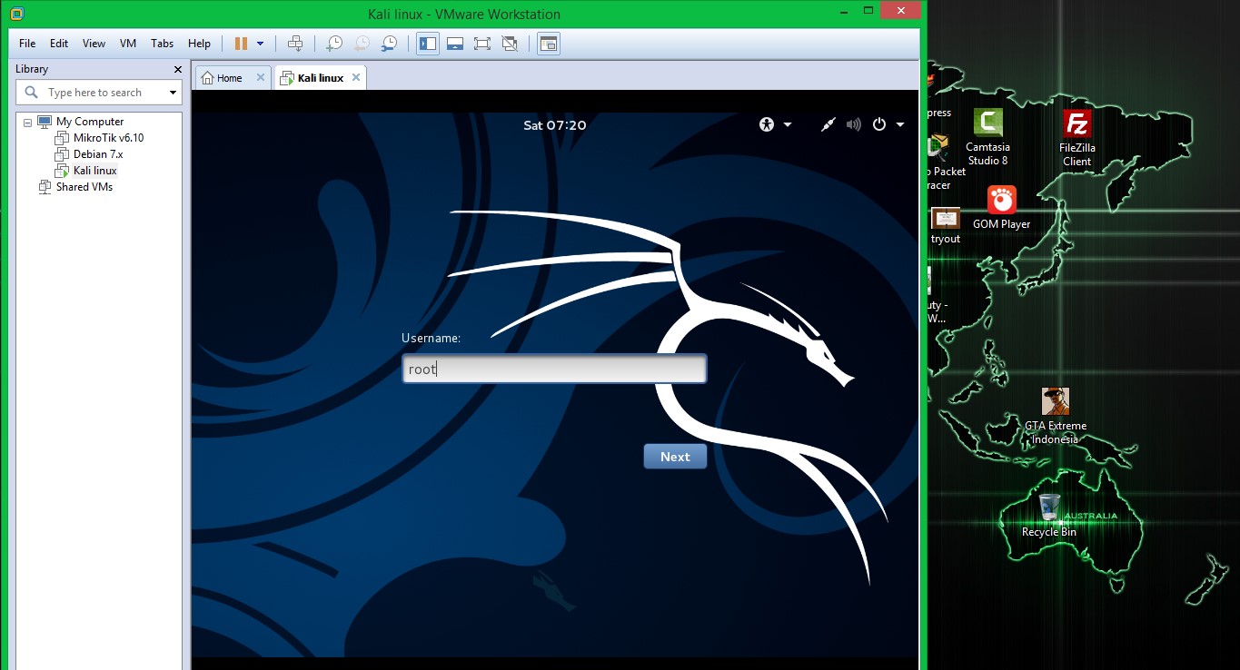This screenshot has height=670, width=1240.
Task: Toggle the console view icon
Action: (x=549, y=44)
